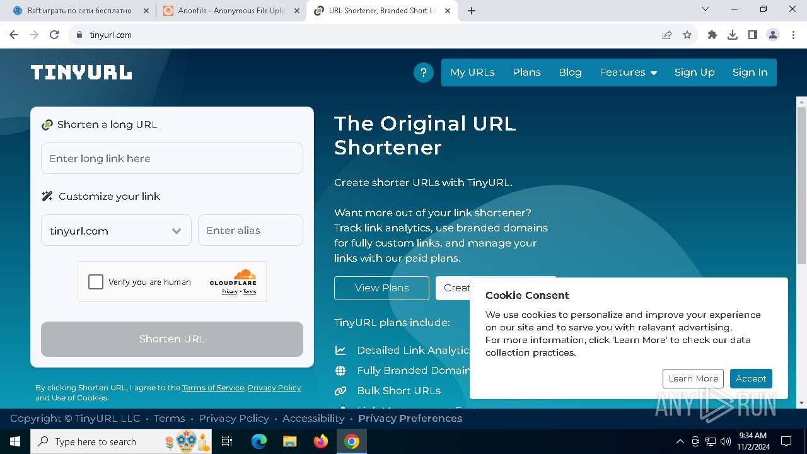Viewport: 807px width, 454px height.
Task: Open Chrome three-dot menu
Action: point(792,35)
